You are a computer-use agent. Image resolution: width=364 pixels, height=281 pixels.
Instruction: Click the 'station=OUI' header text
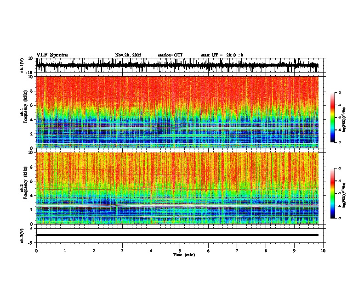pos(170,55)
